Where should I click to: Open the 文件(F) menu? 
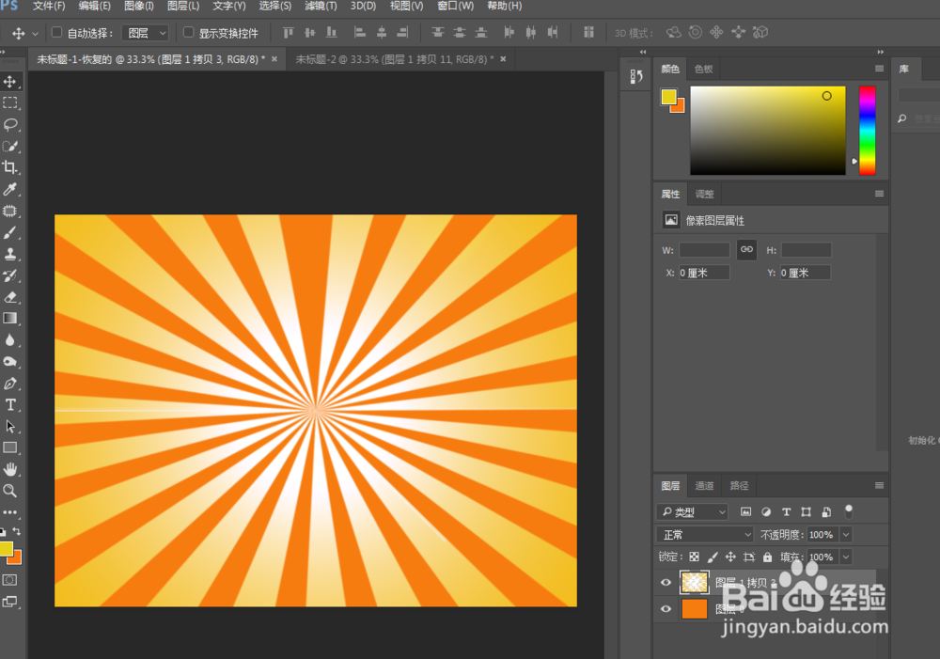49,6
